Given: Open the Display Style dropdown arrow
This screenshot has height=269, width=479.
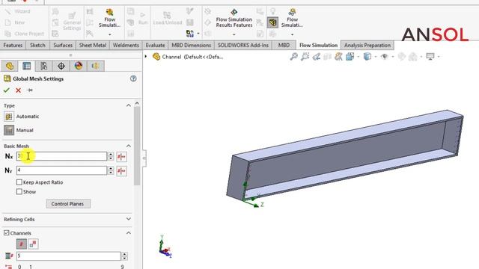Looking at the screenshot, I should tap(376, 57).
